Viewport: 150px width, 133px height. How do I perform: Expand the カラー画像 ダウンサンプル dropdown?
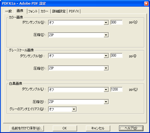click(78, 23)
